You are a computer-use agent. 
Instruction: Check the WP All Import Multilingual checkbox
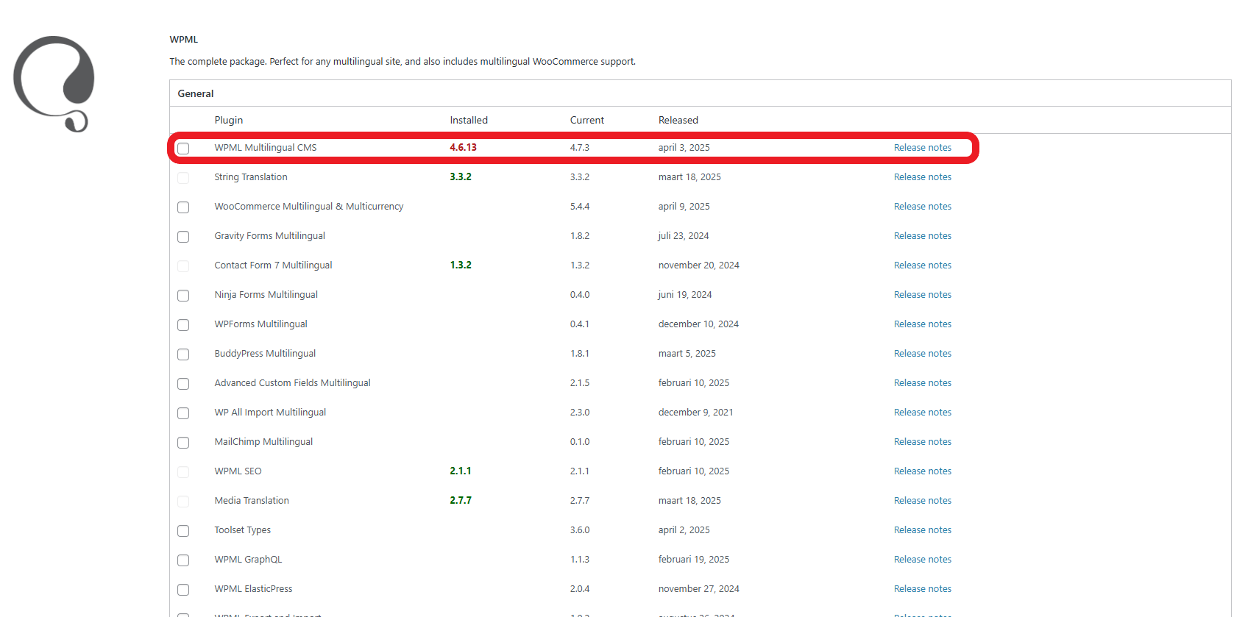(183, 413)
